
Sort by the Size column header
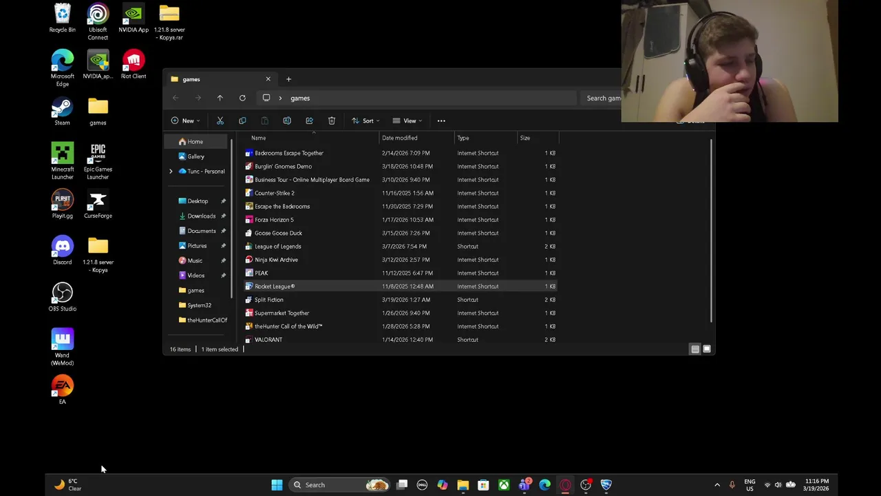point(537,138)
